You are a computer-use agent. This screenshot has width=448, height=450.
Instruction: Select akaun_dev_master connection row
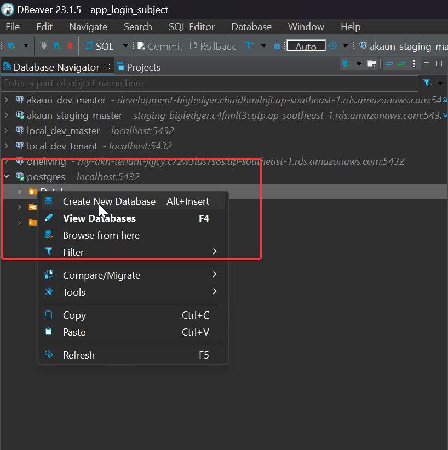click(224, 100)
